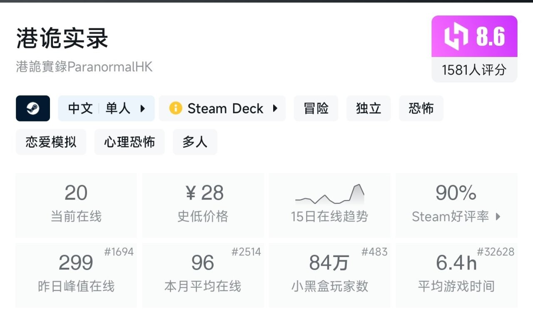The height and width of the screenshot is (314, 533).
Task: View the 1581人评分 rating count
Action: pyautogui.click(x=474, y=70)
